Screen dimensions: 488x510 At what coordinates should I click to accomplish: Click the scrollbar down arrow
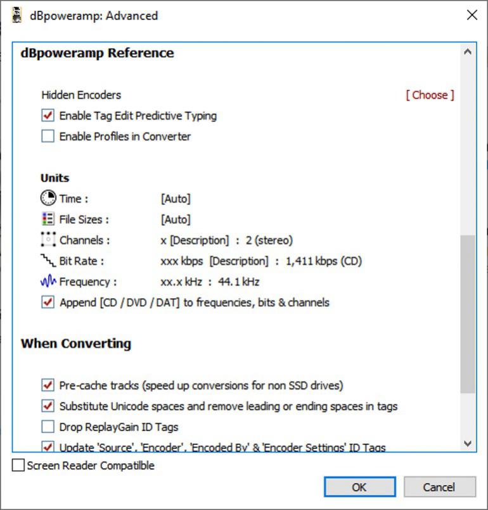coord(468,444)
